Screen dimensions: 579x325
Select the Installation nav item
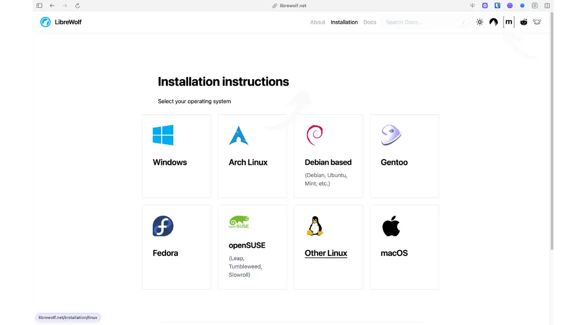coord(344,22)
